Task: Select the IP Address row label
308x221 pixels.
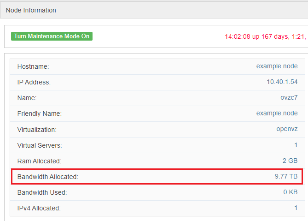Action: [x=34, y=82]
